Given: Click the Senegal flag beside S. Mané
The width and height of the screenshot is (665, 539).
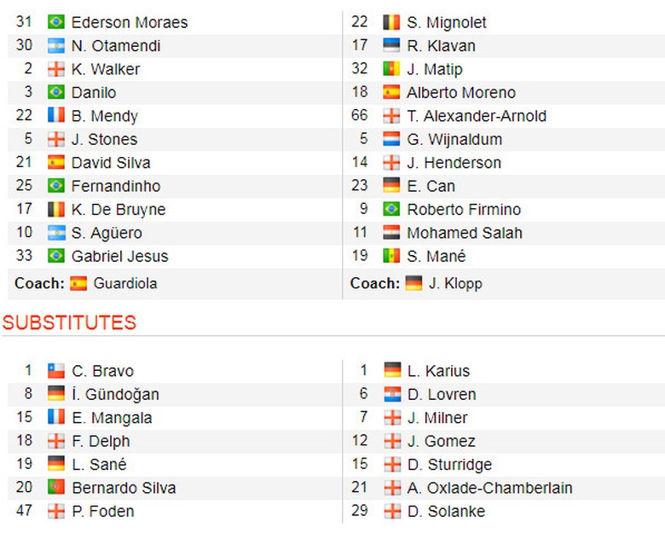Looking at the screenshot, I should (391, 256).
